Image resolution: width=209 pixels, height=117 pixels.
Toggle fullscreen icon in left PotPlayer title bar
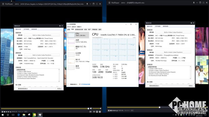(x=97, y=4)
